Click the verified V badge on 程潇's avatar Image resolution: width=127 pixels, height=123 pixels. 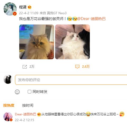pyautogui.click(x=15, y=14)
